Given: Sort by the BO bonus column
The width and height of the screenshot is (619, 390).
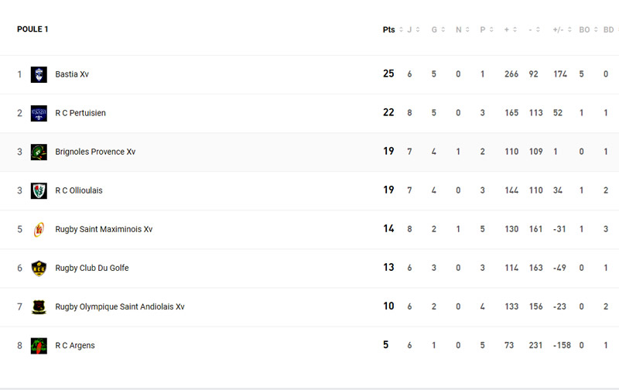Looking at the screenshot, I should coord(588,29).
